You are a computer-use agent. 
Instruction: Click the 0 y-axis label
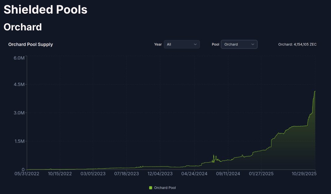click(23, 169)
